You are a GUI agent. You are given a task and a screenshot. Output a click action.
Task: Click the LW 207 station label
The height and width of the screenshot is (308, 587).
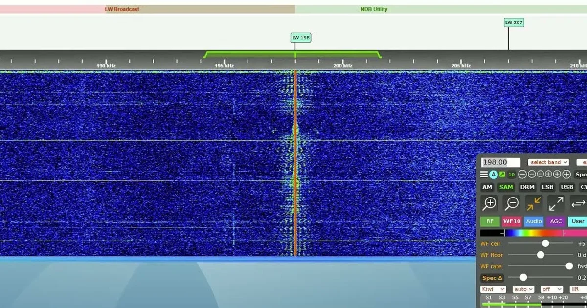click(x=514, y=22)
